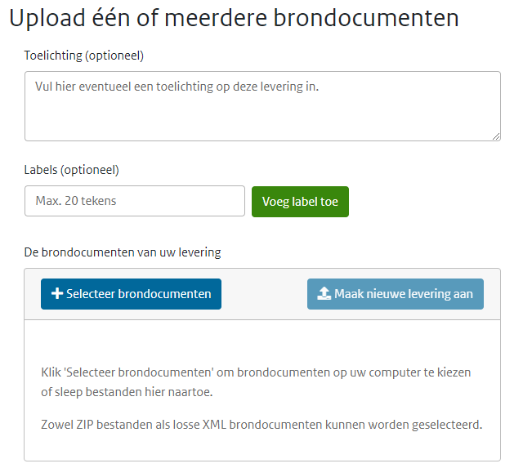Screen dimensions: 523x468
Task: Click the 'Vul hier eventueel een toelichting' placeholder
Action: (x=177, y=85)
